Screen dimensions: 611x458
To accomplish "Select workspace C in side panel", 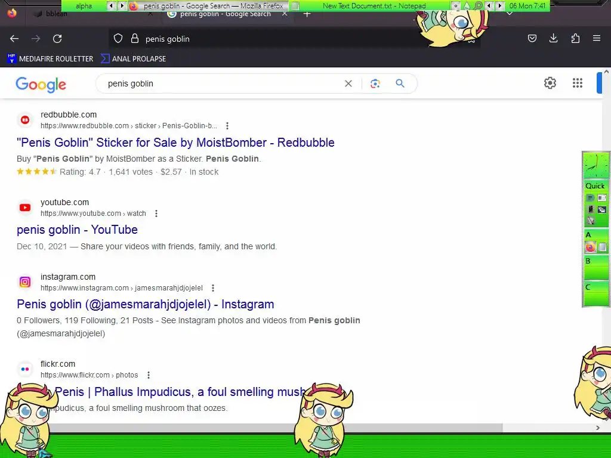I will [x=596, y=294].
